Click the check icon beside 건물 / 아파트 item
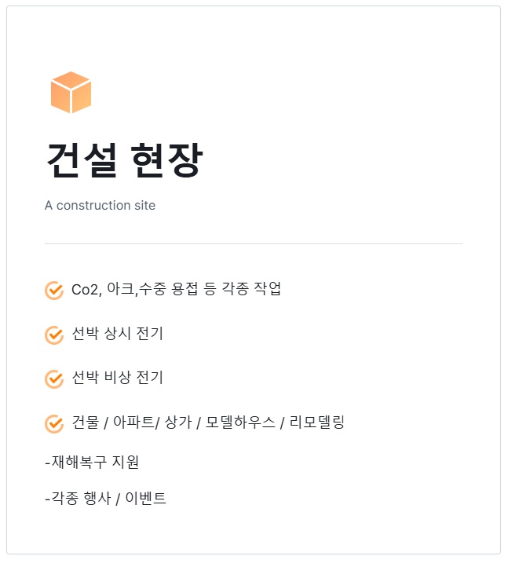508x567 pixels. pos(54,424)
